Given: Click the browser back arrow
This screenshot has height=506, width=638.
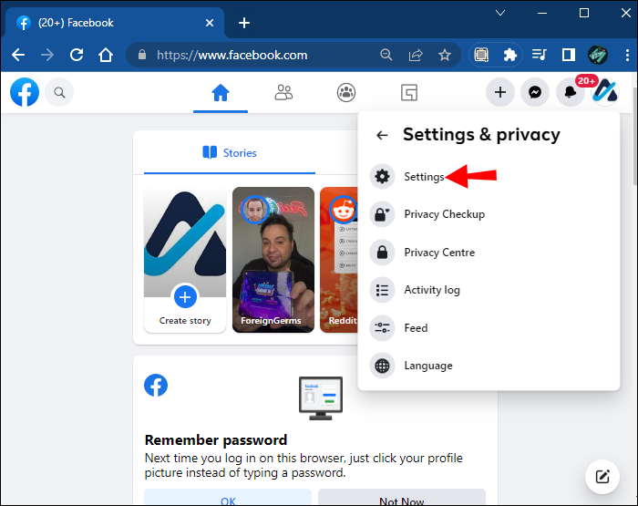Looking at the screenshot, I should tap(18, 55).
